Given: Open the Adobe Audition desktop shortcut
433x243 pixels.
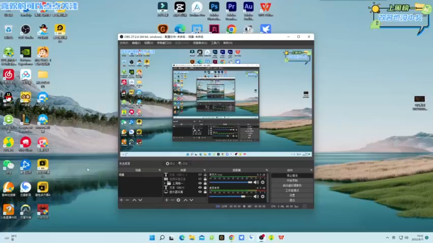Looking at the screenshot, I should 248,10.
